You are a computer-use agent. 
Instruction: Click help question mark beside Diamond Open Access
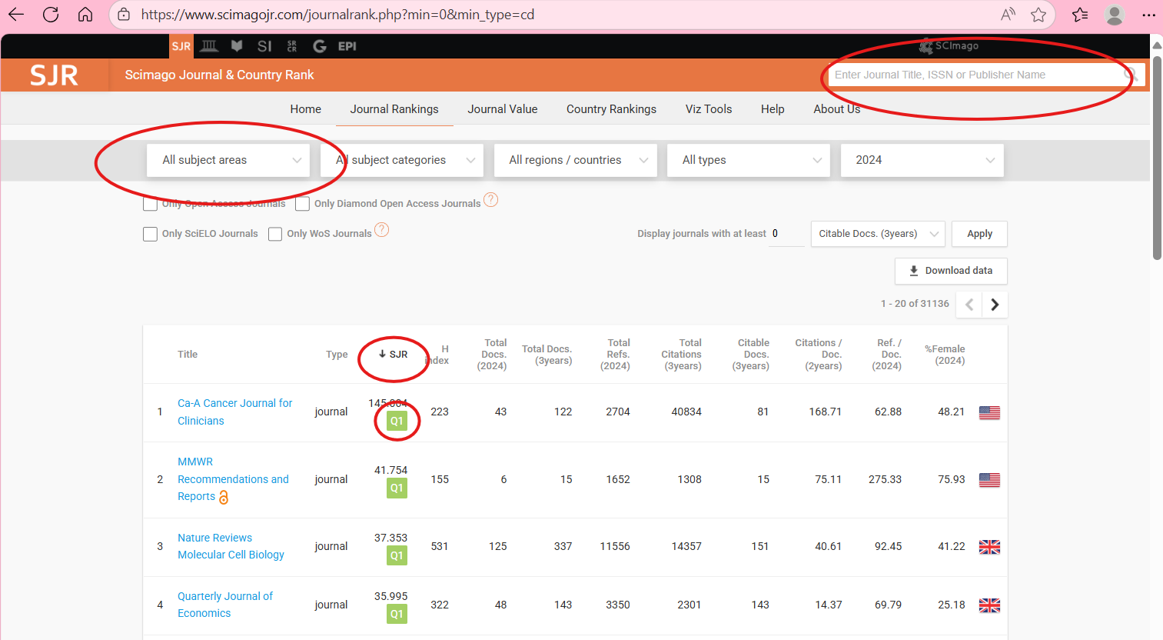point(490,200)
